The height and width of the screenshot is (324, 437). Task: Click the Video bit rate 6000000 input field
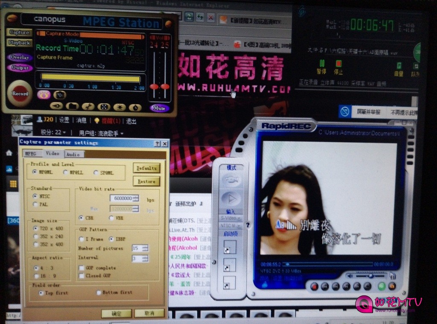(122, 198)
